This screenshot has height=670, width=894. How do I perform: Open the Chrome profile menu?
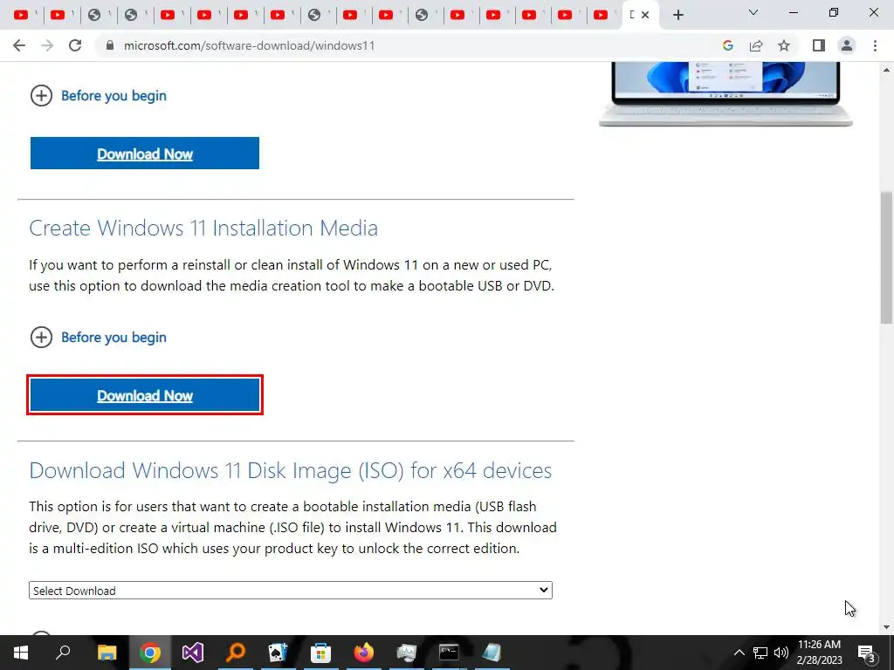coord(847,45)
